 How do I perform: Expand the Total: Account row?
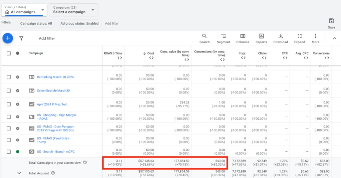(19, 173)
